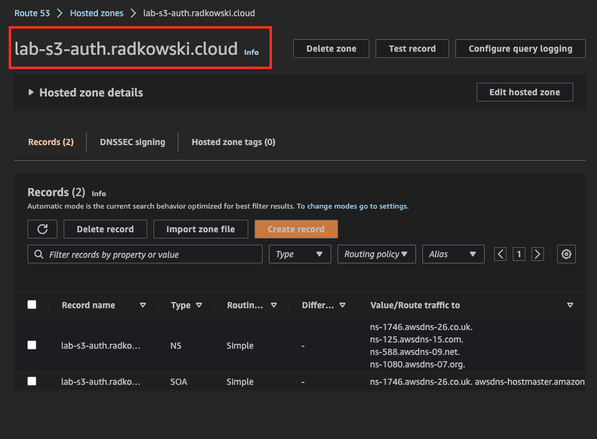Click the SOA type cell
597x439 pixels.
click(x=178, y=382)
